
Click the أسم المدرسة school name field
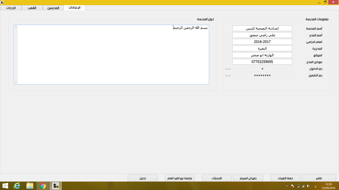click(x=262, y=28)
